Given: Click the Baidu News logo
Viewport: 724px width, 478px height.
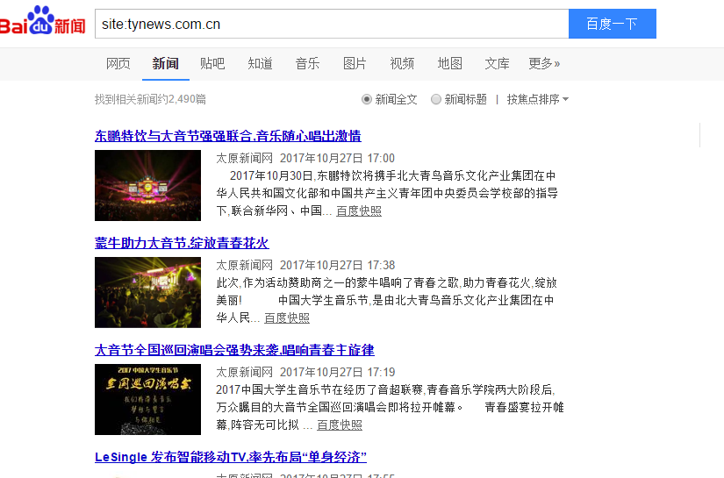Looking at the screenshot, I should tap(44, 23).
